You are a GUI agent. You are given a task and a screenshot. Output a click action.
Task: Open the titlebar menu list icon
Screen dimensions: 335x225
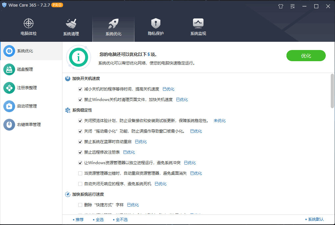[292, 6]
